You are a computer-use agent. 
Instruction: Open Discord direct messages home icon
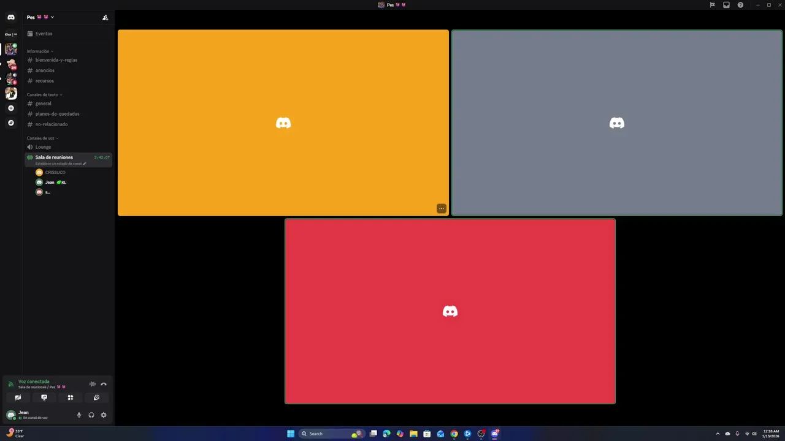click(x=11, y=17)
